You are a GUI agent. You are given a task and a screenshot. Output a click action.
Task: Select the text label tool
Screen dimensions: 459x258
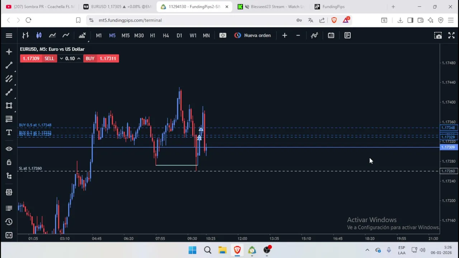point(9,133)
